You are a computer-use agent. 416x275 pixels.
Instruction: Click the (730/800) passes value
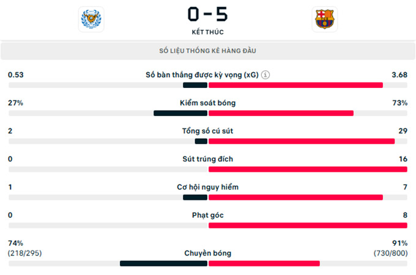pyautogui.click(x=390, y=253)
